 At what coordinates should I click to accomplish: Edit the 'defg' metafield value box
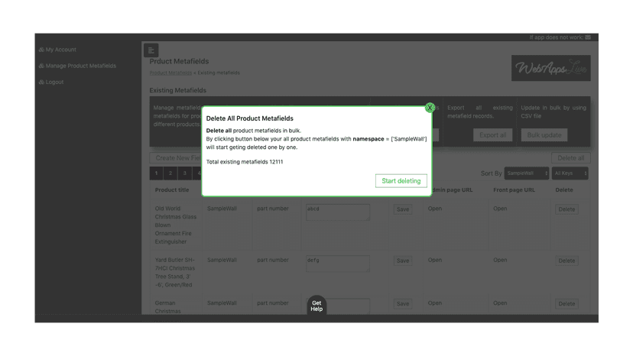(337, 264)
